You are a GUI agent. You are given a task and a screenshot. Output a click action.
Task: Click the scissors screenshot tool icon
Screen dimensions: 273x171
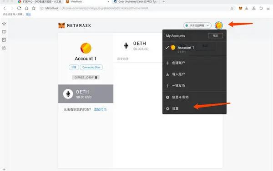[x=254, y=8]
